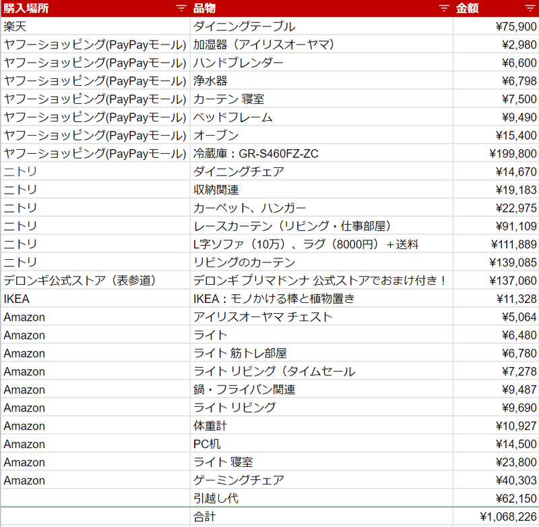Click the ¥40,303 amount cell
Screen dimensions: 539x527
[x=496, y=480]
